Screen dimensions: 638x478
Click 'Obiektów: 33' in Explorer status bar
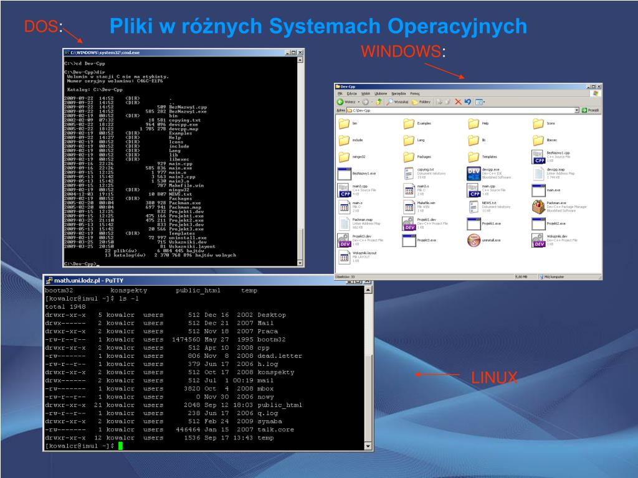tap(345, 277)
